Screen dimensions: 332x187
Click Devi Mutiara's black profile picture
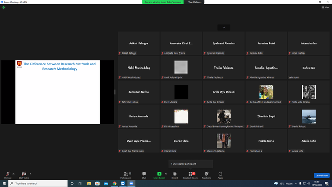181,92
